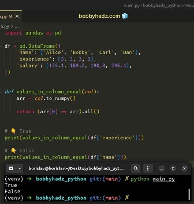
Task: Click the cube icon next to bobbyhadz.com
Action: tap(125, 16)
